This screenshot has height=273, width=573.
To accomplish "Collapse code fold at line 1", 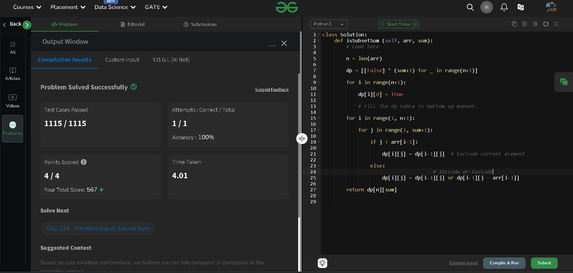I will [318, 35].
